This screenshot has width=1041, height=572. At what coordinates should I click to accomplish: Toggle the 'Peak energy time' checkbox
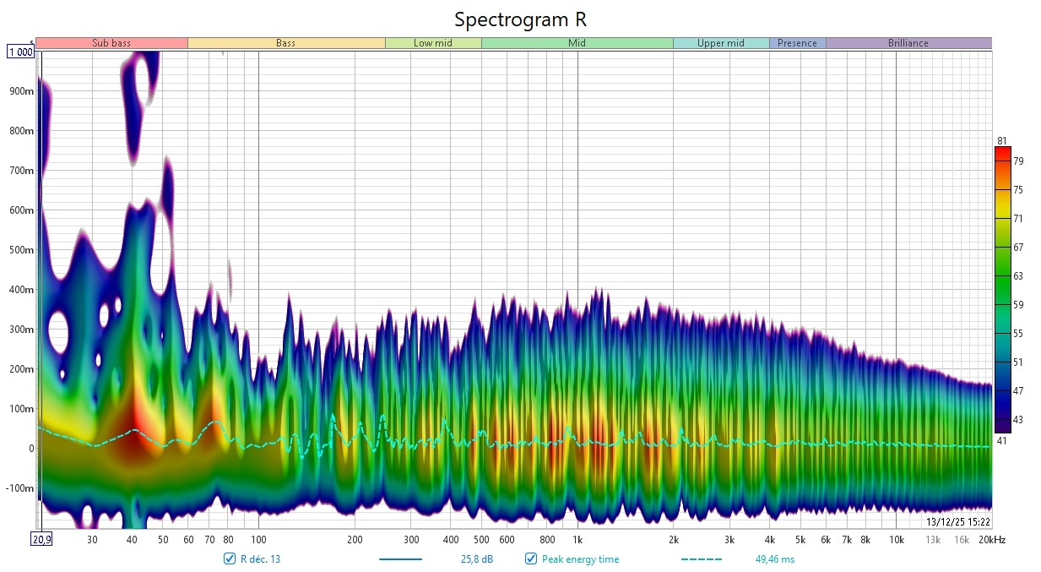tap(531, 558)
